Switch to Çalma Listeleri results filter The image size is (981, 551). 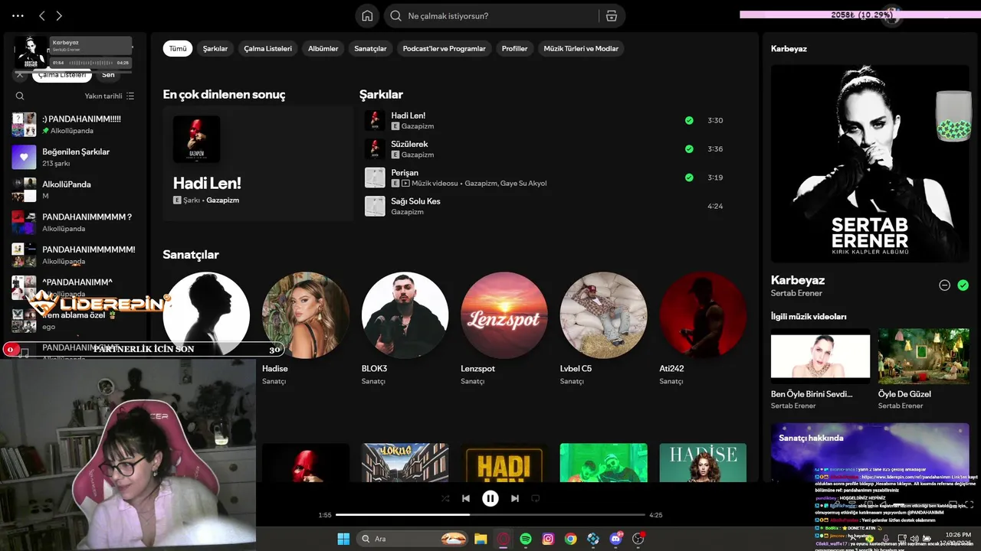coord(268,48)
